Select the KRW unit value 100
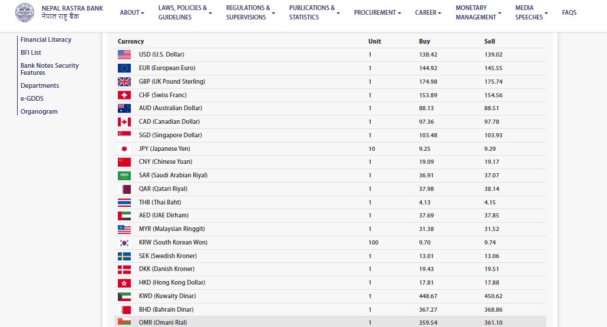Image resolution: width=607 pixels, height=327 pixels. (374, 243)
